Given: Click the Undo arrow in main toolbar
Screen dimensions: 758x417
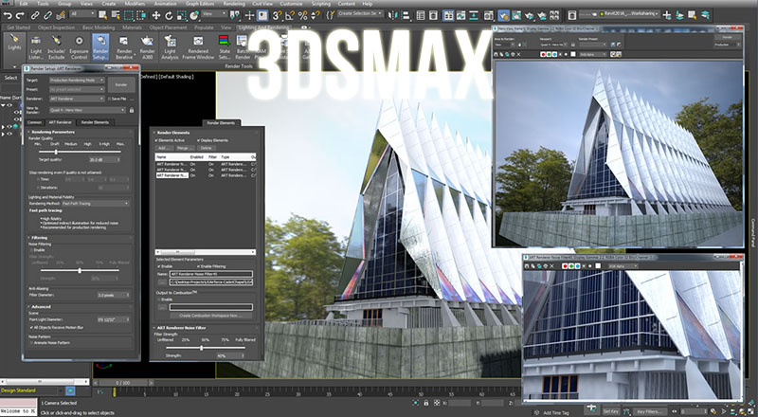Looking at the screenshot, I should point(9,15).
